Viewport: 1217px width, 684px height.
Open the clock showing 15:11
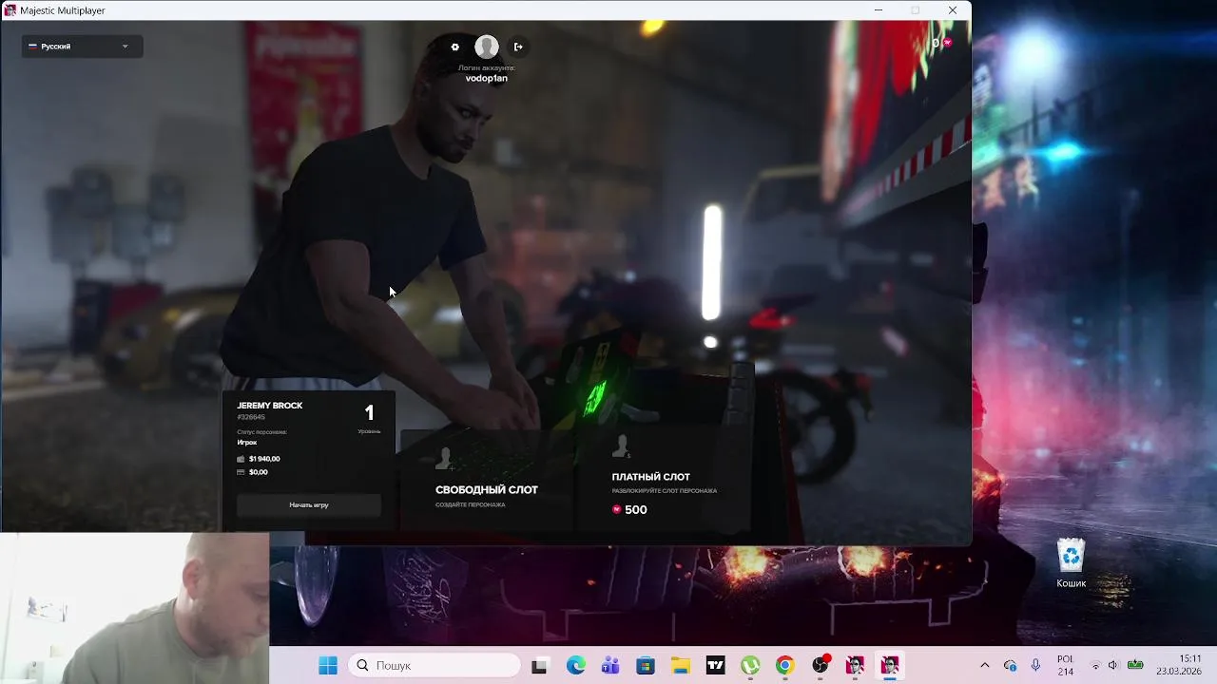1179,665
